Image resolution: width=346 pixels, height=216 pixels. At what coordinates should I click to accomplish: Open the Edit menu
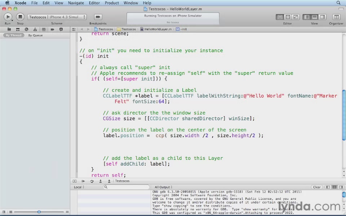(x=46, y=3)
